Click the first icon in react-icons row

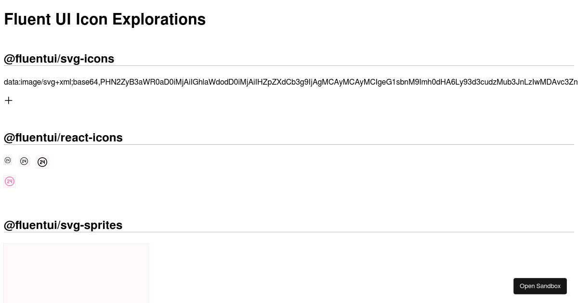point(8,160)
